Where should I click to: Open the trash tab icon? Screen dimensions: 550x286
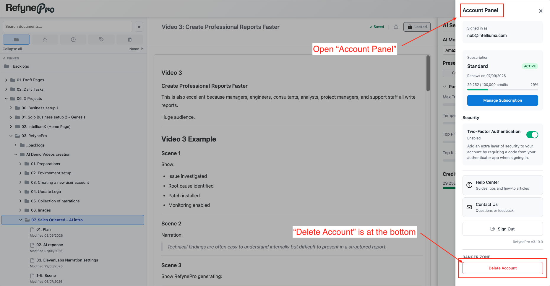129,40
